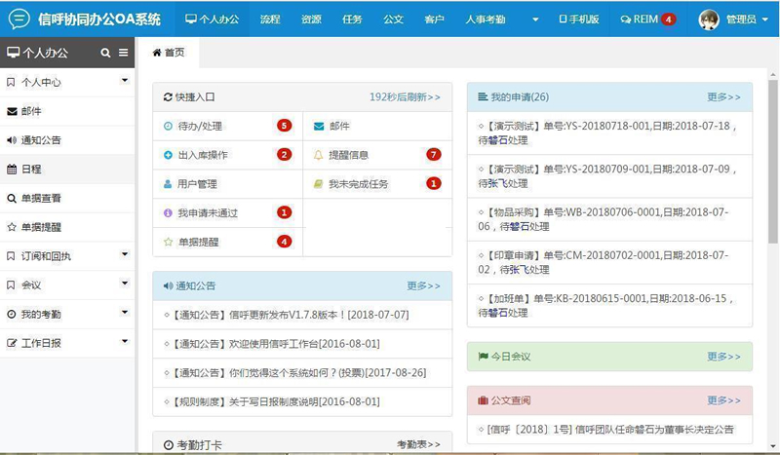This screenshot has width=780, height=455.
Task: Click the Xinhu logo icon
Action: [19, 19]
